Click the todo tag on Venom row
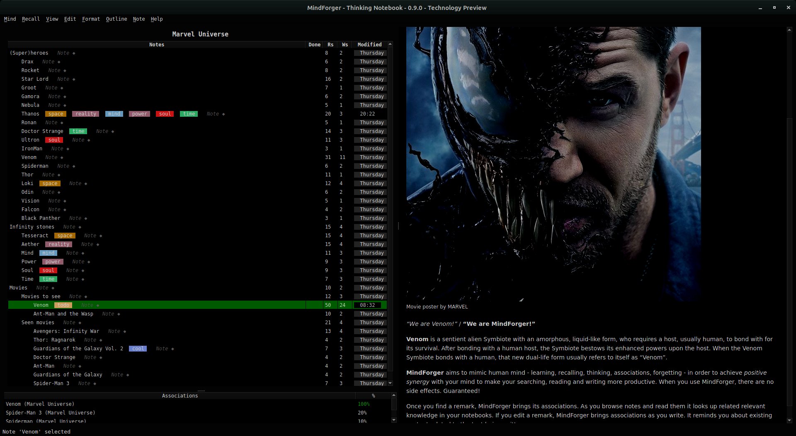Image resolution: width=796 pixels, height=436 pixels. (63, 305)
